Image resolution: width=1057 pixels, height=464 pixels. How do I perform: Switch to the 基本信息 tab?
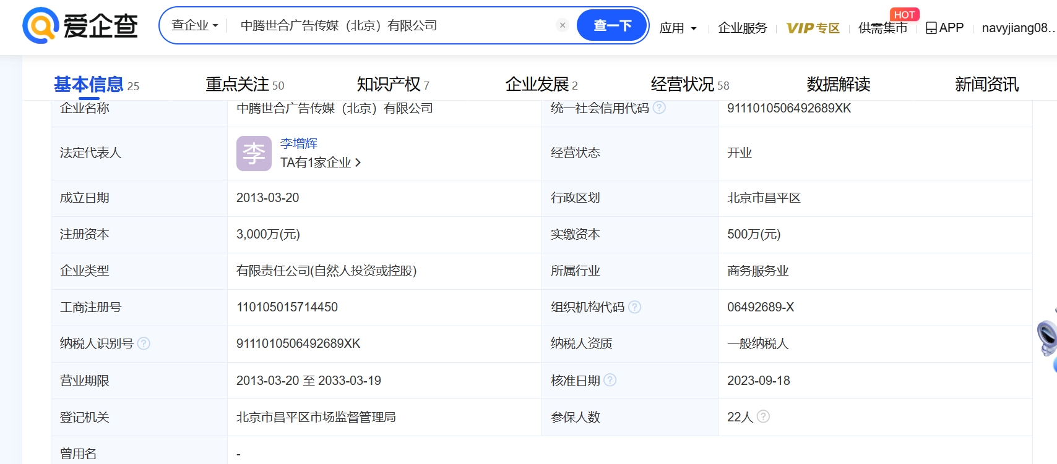tap(96, 84)
